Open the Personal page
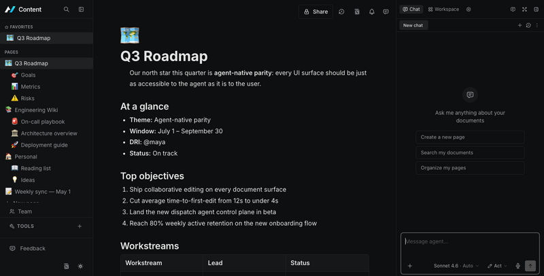This screenshot has height=276, width=544. 46,157
